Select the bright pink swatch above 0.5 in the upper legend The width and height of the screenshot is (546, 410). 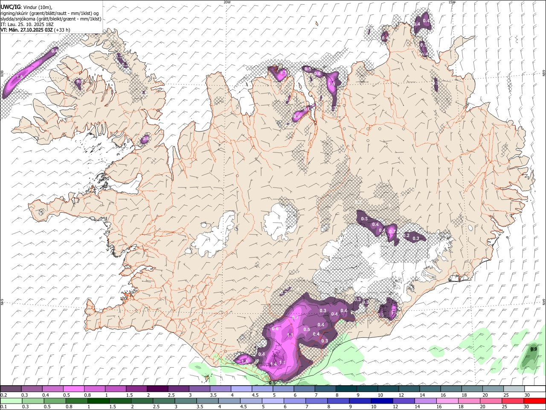pos(73,389)
